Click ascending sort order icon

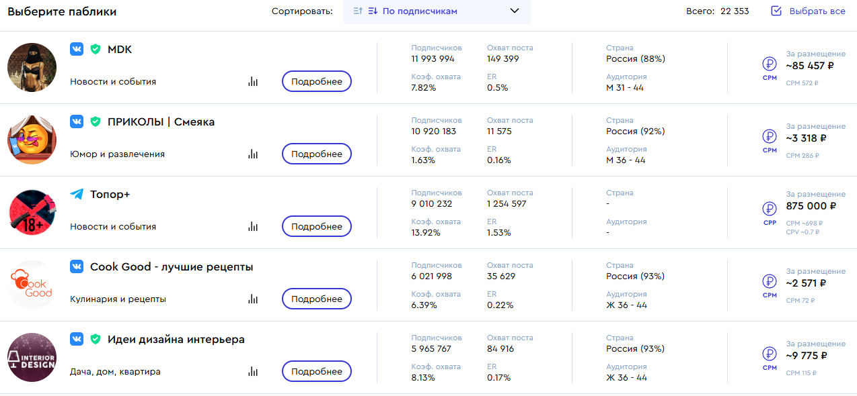(358, 11)
